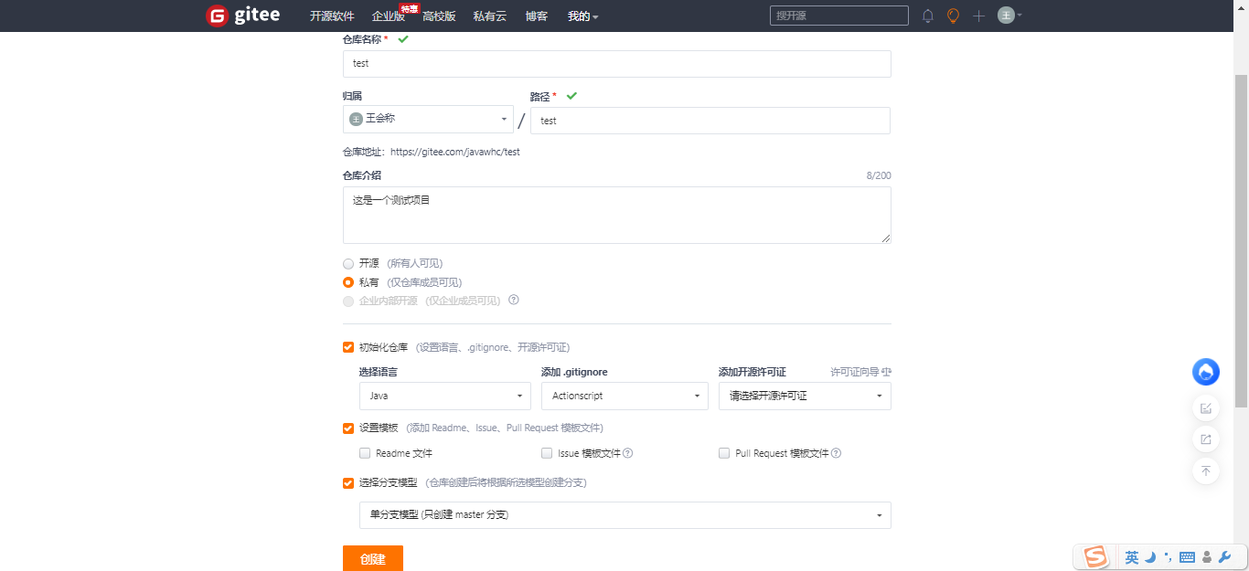
Task: Click the 搜开源 search input field
Action: [x=838, y=15]
